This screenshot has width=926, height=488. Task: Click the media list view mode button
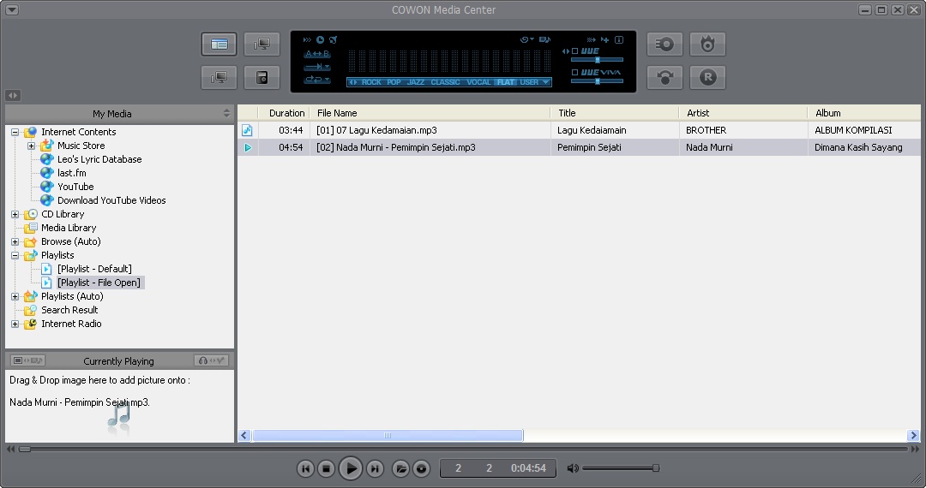click(219, 45)
